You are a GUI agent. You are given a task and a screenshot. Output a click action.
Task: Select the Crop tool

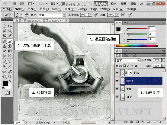tap(4, 36)
